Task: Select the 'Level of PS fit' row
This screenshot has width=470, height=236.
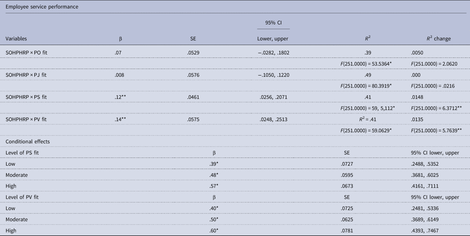Action: coord(235,153)
